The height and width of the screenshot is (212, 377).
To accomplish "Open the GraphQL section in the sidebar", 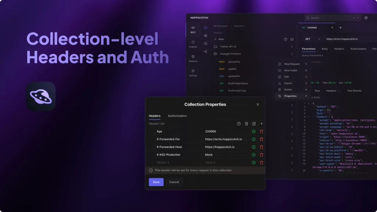I will click(x=193, y=44).
